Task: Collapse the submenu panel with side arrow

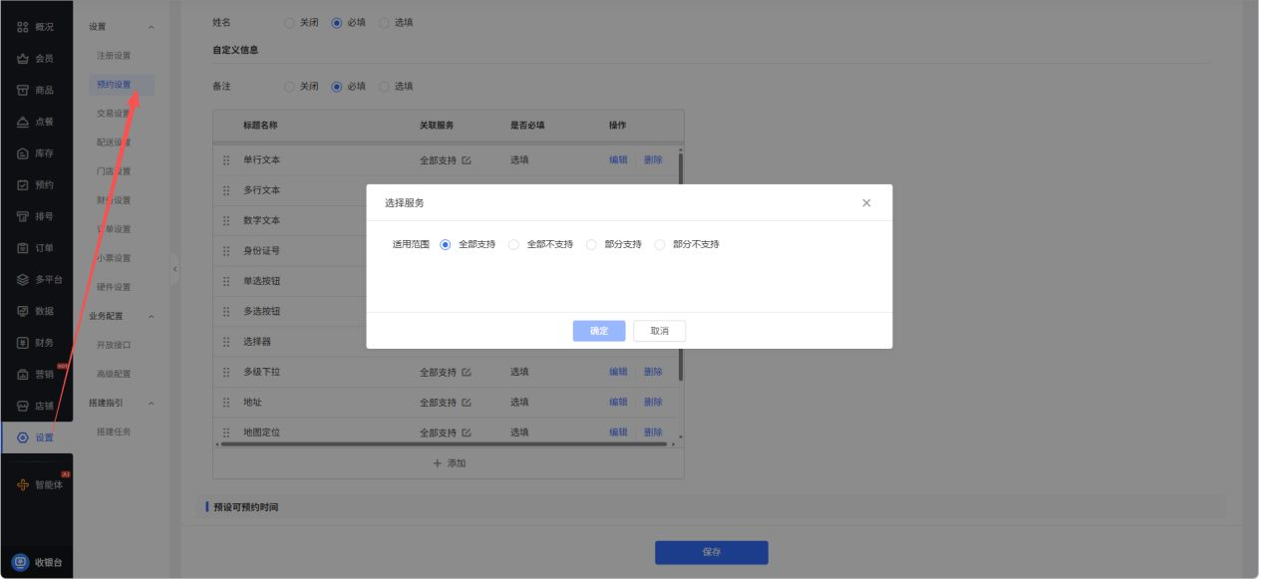Action: coord(175,269)
